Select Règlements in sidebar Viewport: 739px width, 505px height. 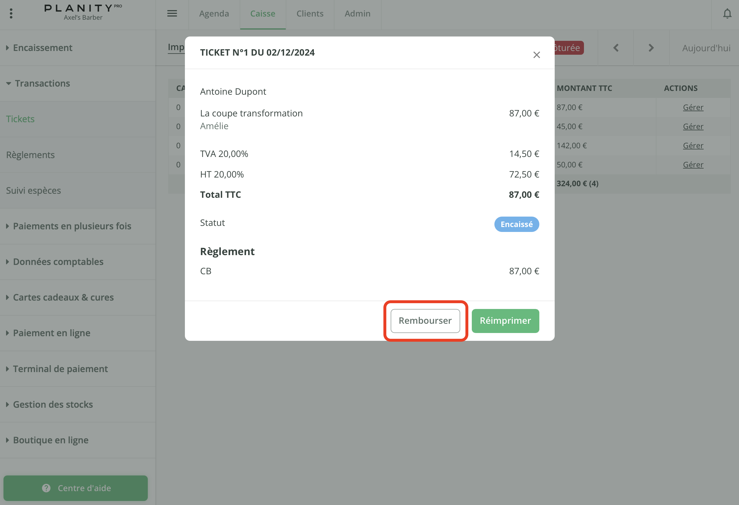click(30, 155)
